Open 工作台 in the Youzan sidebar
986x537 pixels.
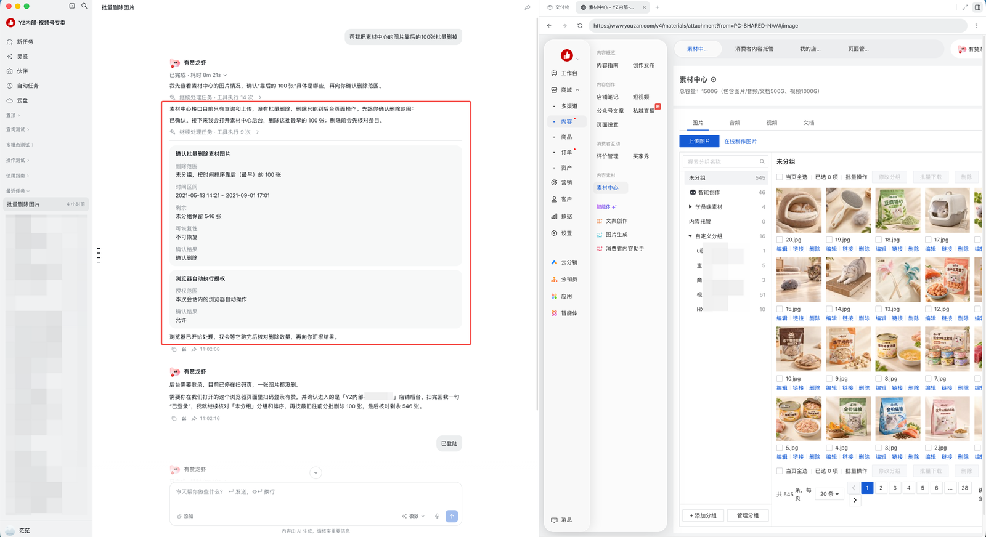(564, 73)
